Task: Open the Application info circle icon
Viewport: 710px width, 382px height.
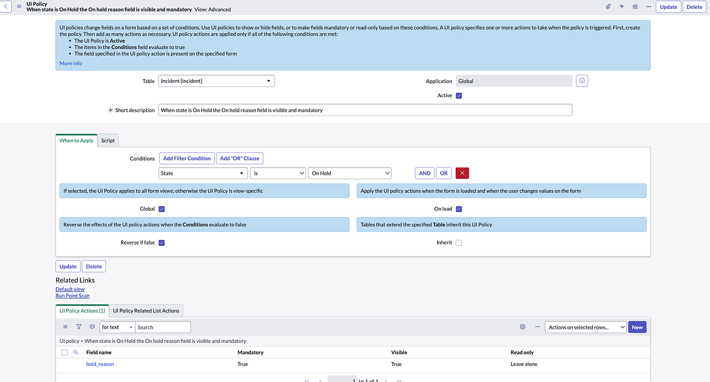Action: click(582, 81)
